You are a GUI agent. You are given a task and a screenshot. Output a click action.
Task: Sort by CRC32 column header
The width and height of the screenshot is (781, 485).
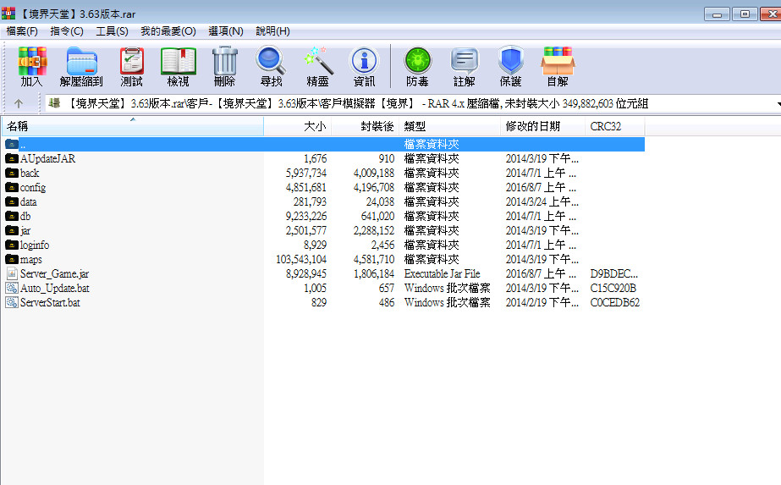615,126
